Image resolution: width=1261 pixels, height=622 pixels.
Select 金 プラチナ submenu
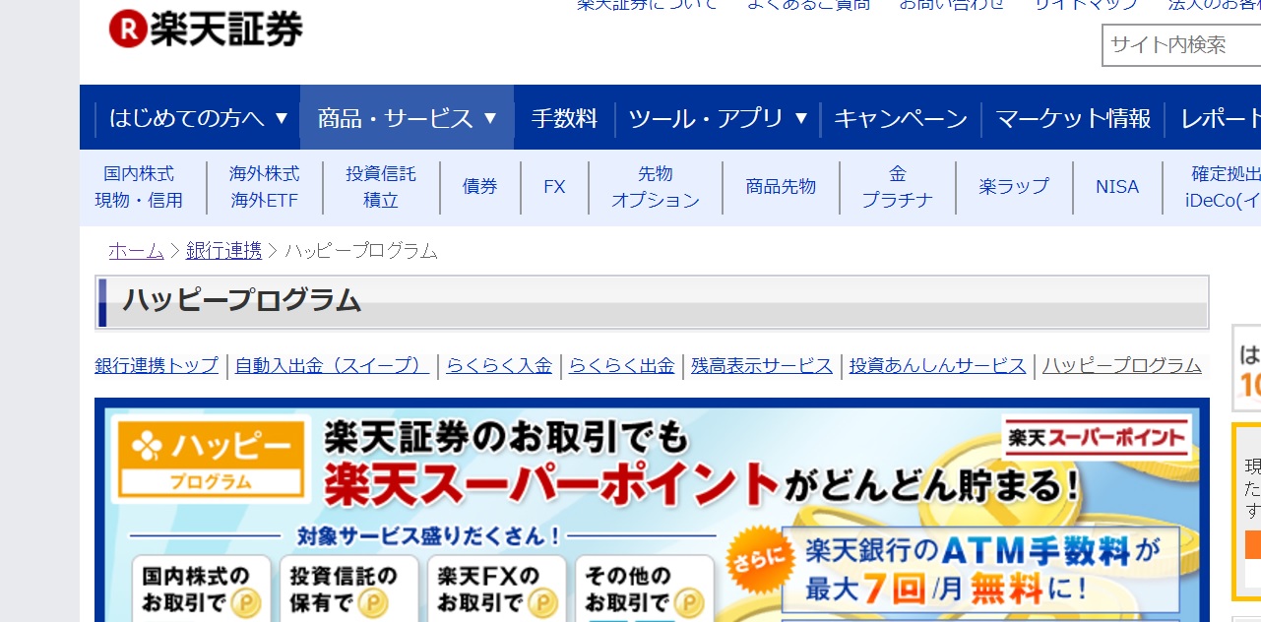pos(898,187)
